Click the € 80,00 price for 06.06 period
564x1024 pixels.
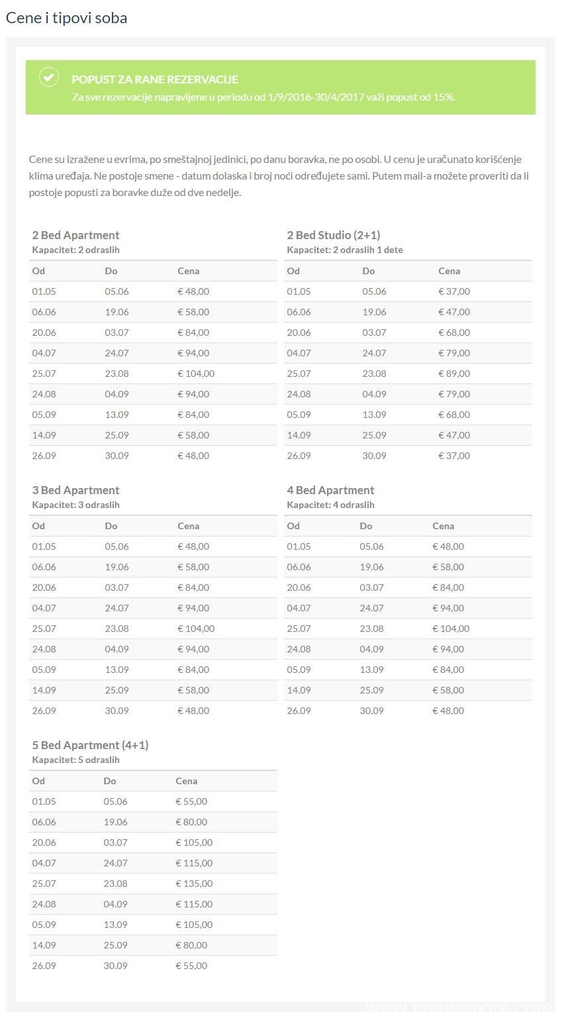[191, 822]
